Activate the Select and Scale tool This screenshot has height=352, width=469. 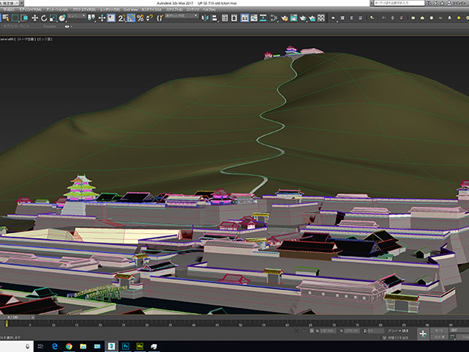tap(54, 18)
